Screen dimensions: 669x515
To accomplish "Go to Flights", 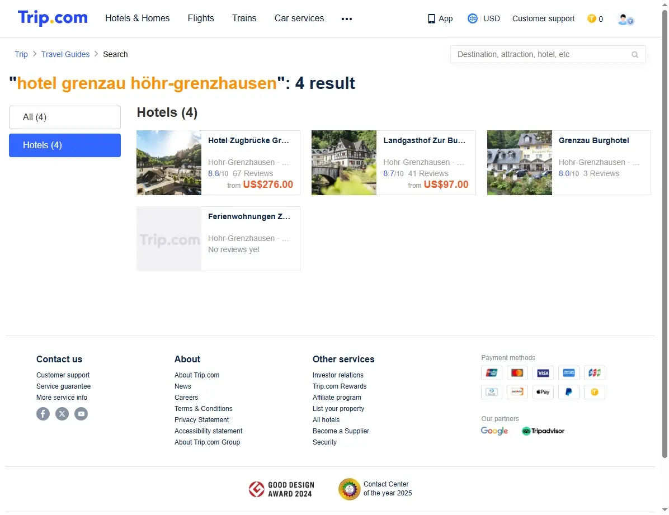I will pos(201,18).
